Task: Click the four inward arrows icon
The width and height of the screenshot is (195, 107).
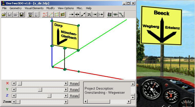Action: pyautogui.click(x=89, y=15)
